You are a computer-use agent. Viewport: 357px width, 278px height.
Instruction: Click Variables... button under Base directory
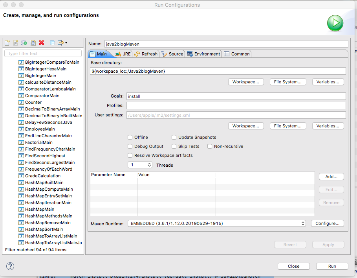pos(328,82)
